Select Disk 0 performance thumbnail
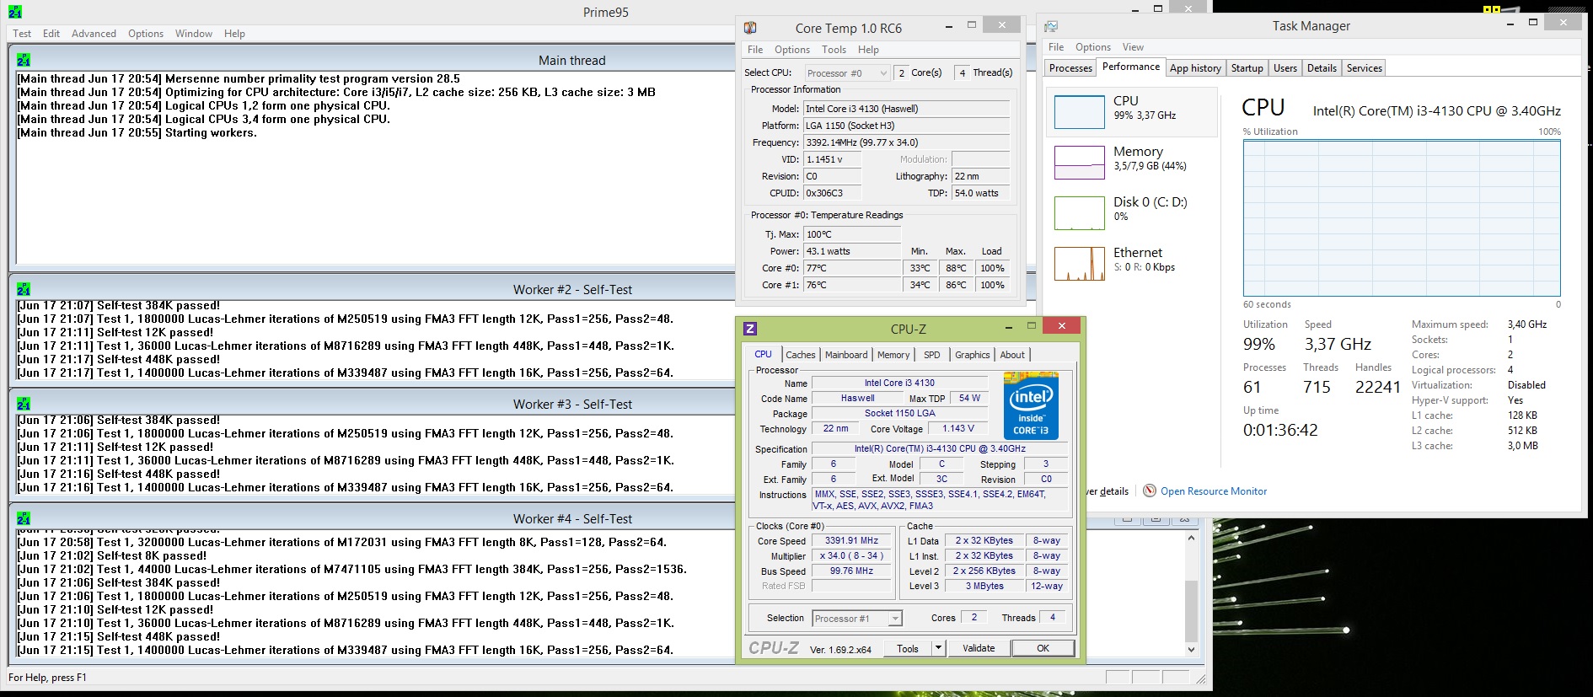Screen dimensions: 1593x697 tap(1079, 212)
